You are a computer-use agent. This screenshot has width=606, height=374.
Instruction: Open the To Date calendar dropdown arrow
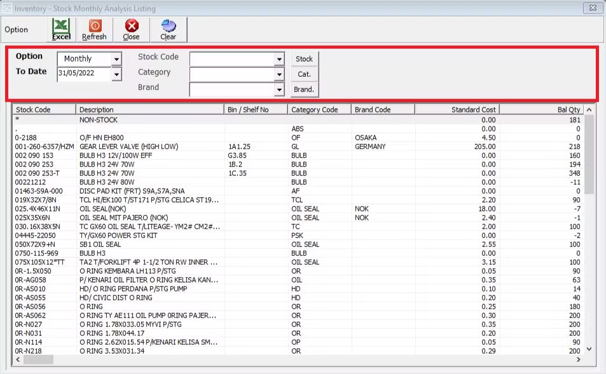click(116, 74)
